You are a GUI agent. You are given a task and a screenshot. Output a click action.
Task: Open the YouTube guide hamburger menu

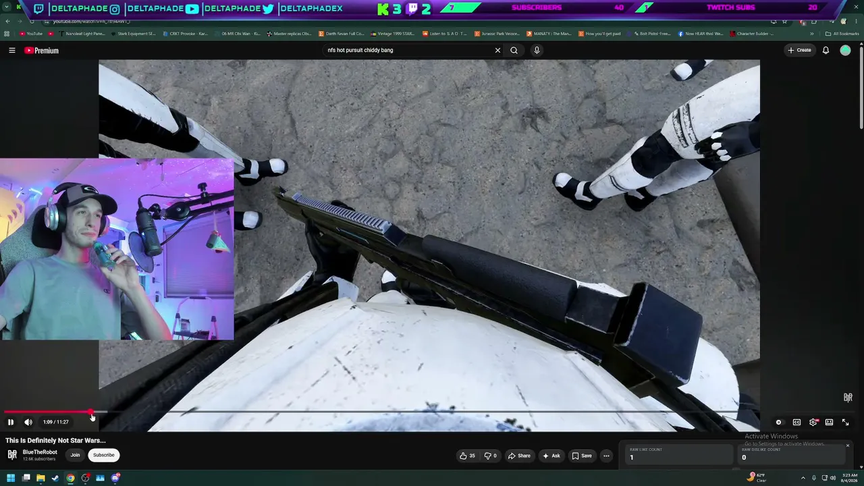point(11,50)
